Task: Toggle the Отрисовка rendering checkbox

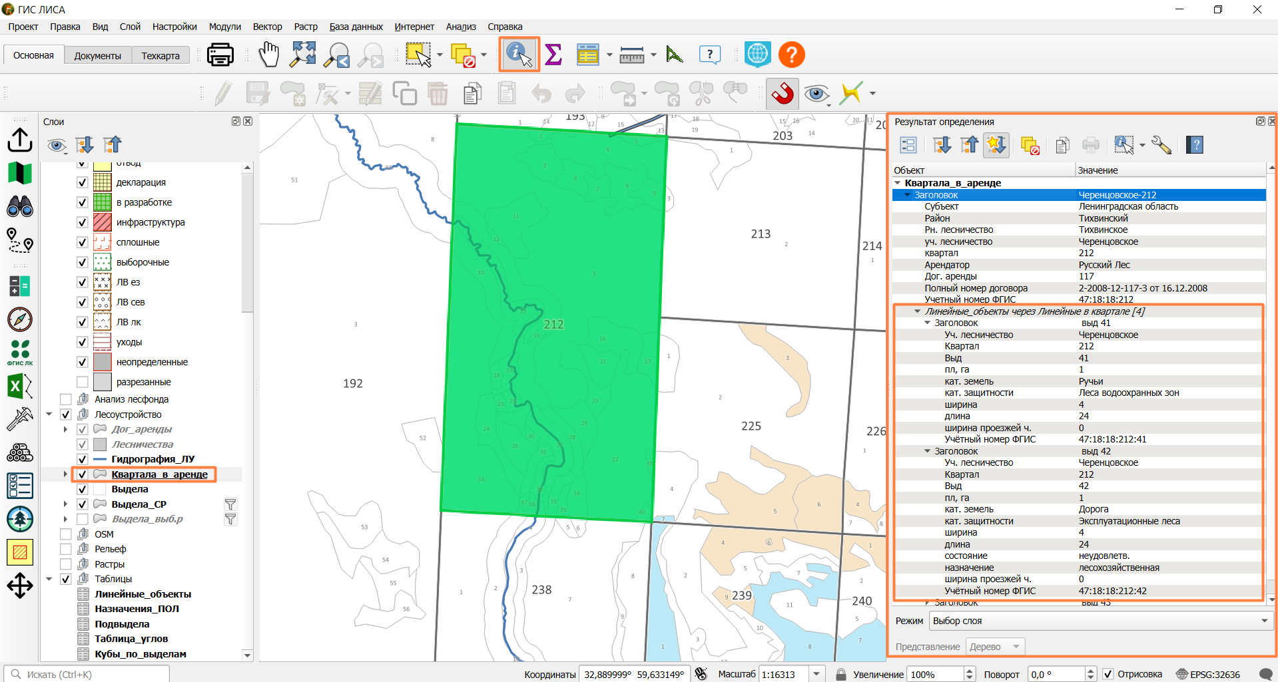Action: pos(1108,674)
